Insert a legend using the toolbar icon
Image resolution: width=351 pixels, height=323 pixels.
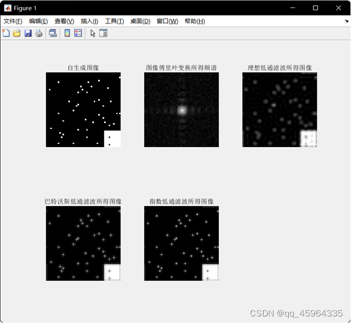coord(78,33)
